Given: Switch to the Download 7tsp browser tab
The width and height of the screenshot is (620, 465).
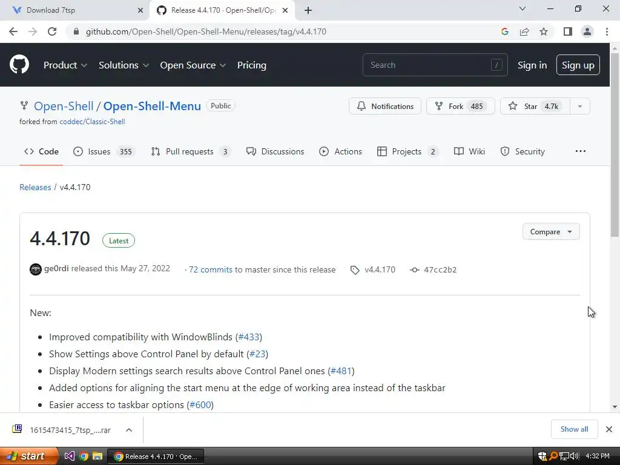Looking at the screenshot, I should click(x=75, y=10).
